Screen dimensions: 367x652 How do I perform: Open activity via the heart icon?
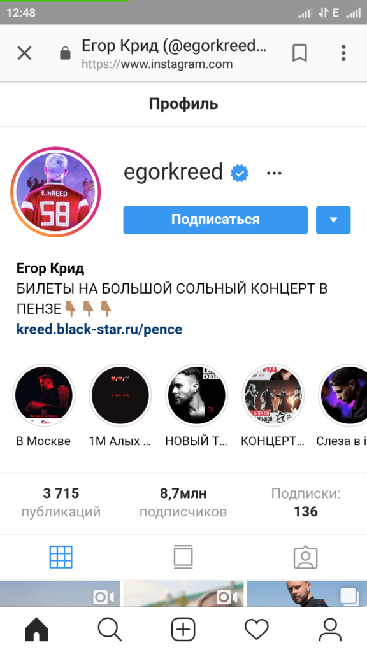click(x=257, y=629)
